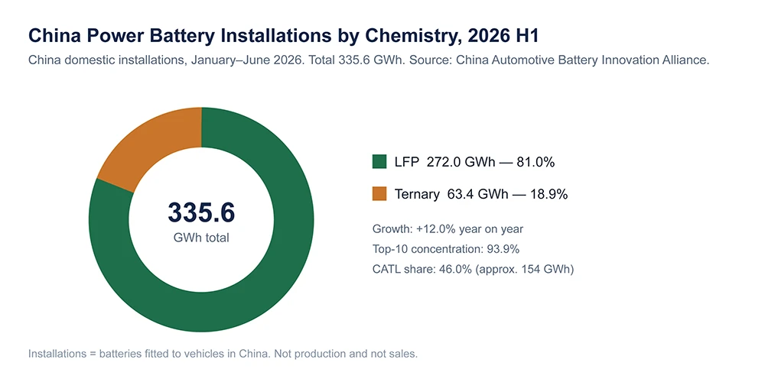Click the green LFP legend swatch
This screenshot has width=765, height=382.
point(379,162)
